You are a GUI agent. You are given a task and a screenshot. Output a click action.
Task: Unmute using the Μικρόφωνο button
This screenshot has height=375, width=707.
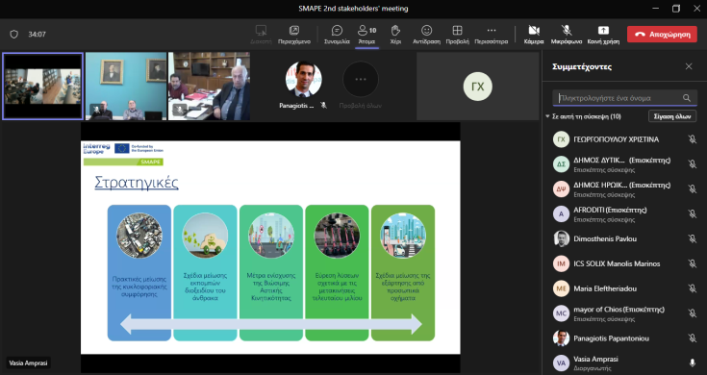(567, 35)
